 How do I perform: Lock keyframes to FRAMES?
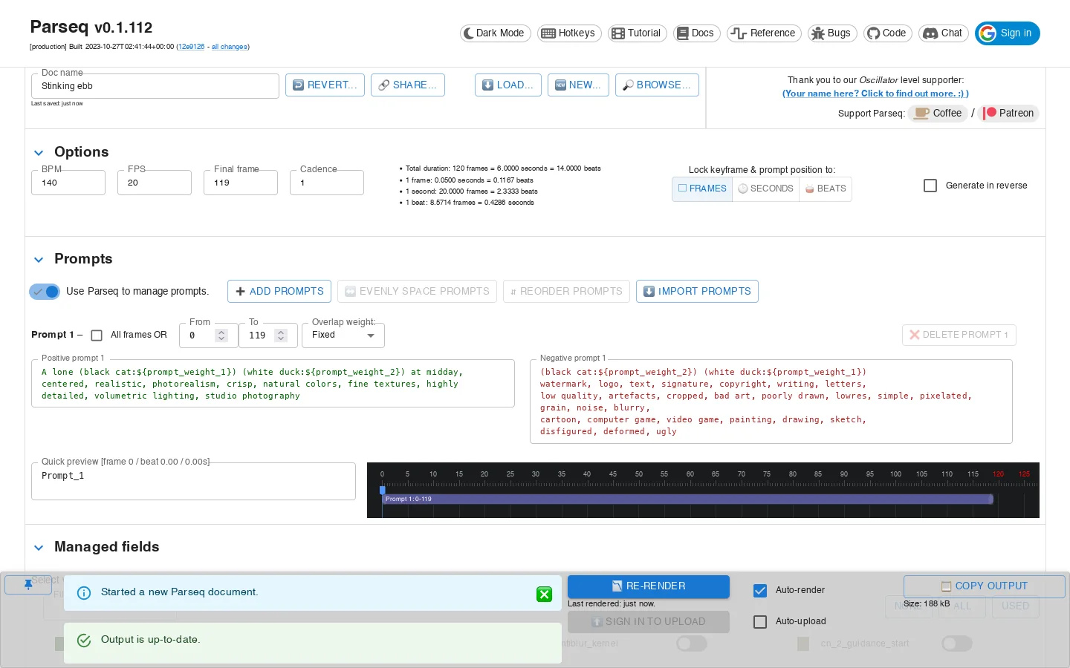[702, 189]
